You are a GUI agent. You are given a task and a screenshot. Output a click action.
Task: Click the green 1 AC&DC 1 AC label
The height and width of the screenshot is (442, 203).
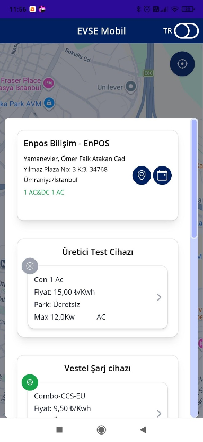point(44,192)
